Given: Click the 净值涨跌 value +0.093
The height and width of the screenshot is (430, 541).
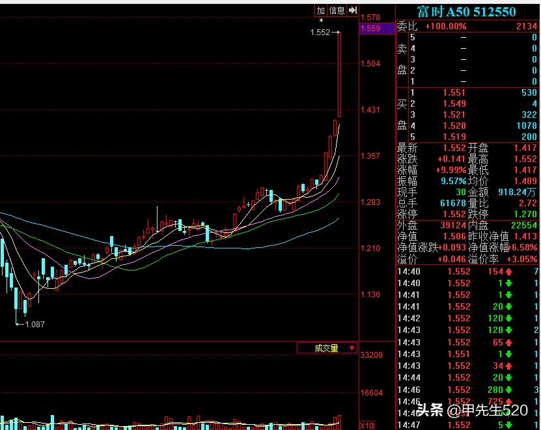Looking at the screenshot, I should click(452, 247).
